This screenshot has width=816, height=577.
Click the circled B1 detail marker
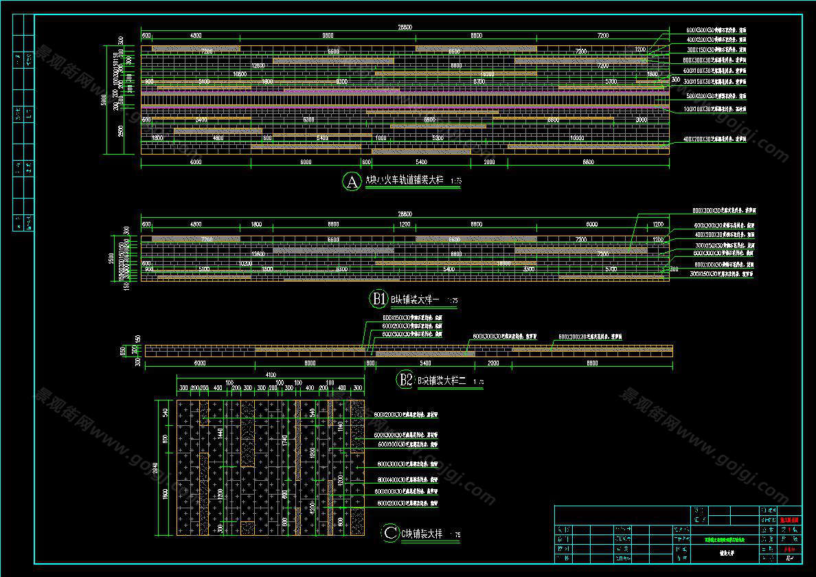coord(378,299)
